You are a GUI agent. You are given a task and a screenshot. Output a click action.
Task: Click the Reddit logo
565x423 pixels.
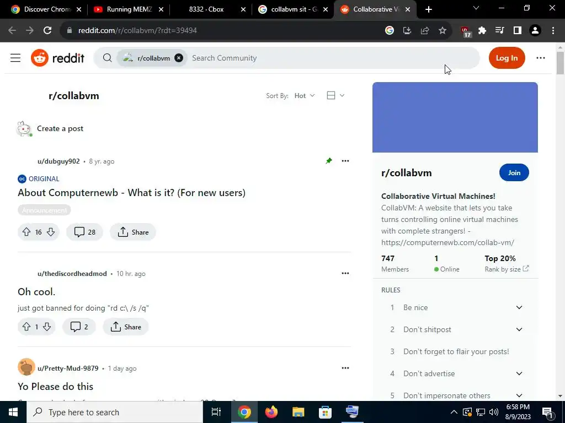click(57, 58)
